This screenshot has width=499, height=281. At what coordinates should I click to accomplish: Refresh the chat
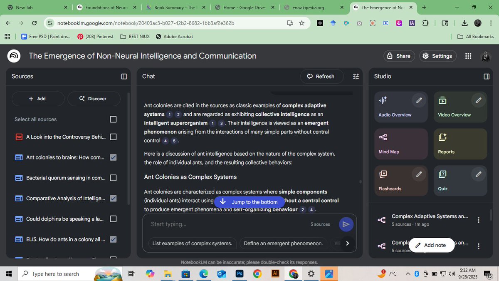coord(322,76)
